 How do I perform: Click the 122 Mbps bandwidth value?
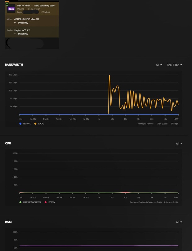[45, 12]
